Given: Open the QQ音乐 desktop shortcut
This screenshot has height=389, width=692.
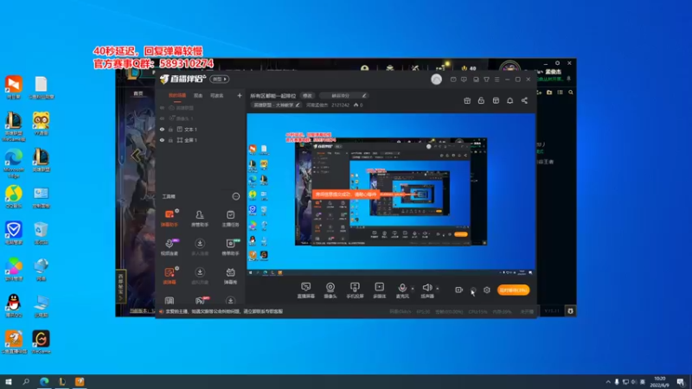Looking at the screenshot, I should coord(14,197).
